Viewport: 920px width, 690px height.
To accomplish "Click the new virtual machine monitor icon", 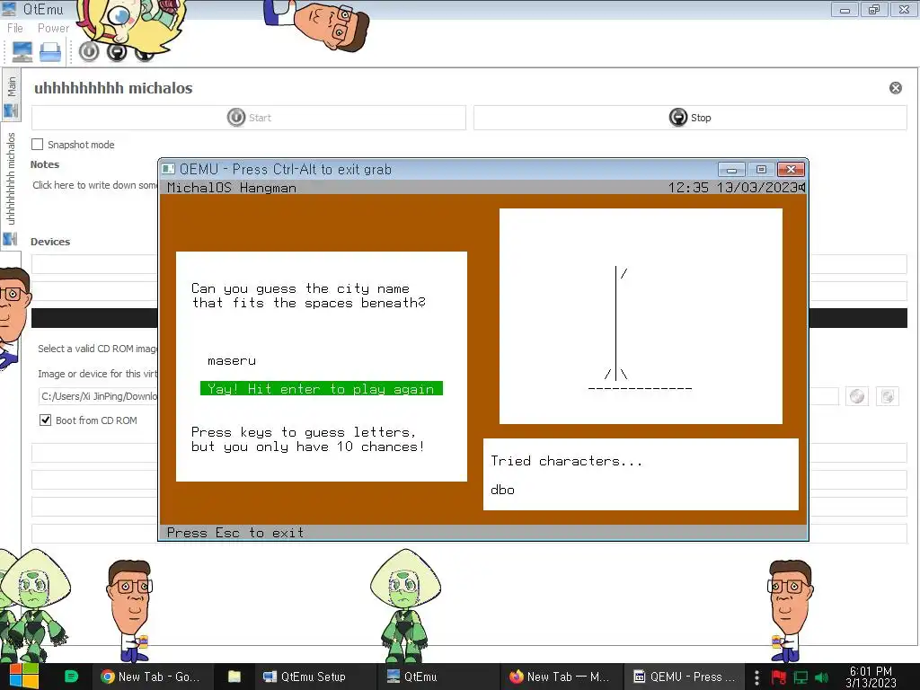I will click(x=22, y=52).
